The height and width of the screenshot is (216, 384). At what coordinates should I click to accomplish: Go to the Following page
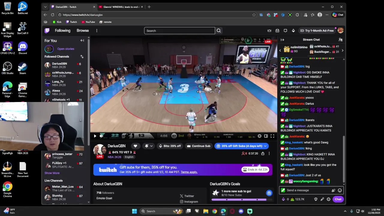click(x=62, y=31)
